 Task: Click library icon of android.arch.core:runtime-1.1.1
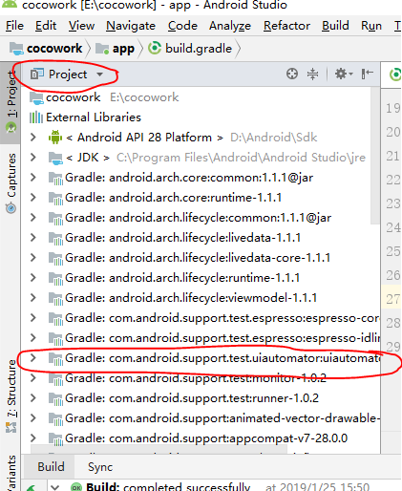55,199
